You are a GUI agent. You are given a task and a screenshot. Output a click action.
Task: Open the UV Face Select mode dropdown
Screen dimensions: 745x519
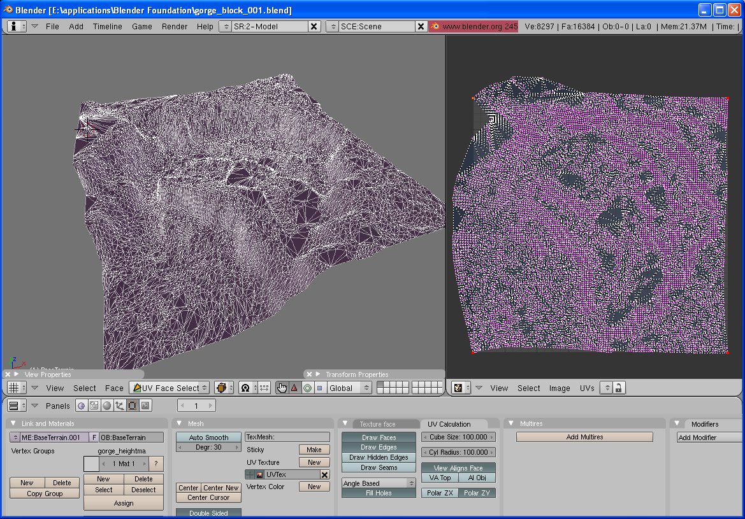(x=170, y=388)
